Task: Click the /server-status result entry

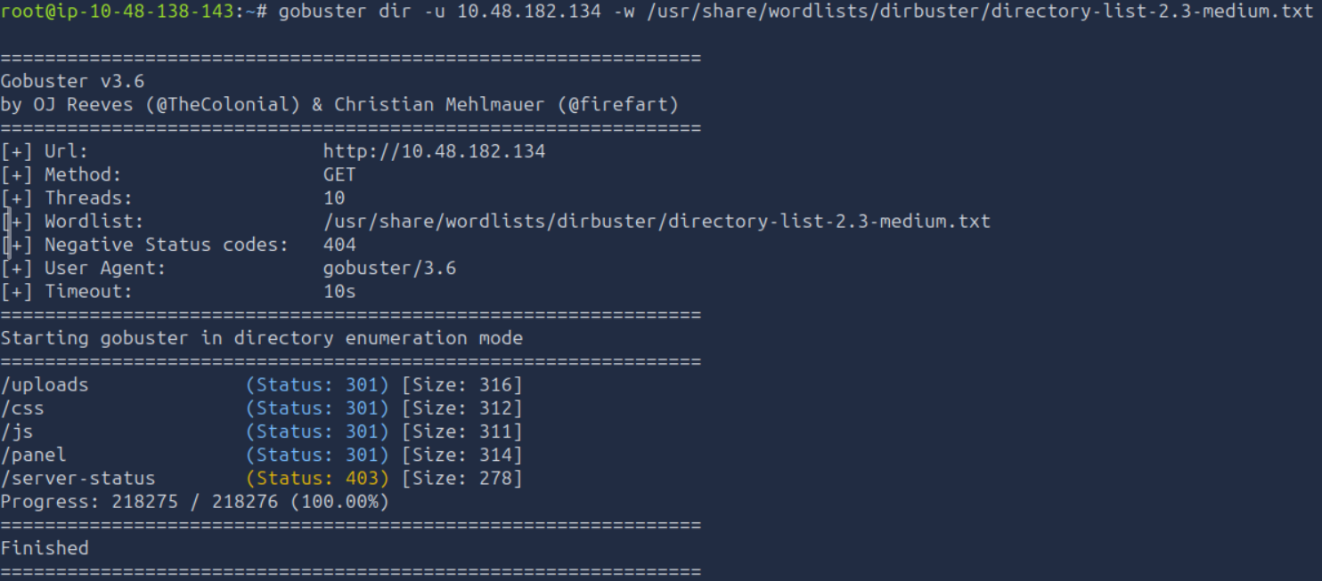Action: coord(78,478)
